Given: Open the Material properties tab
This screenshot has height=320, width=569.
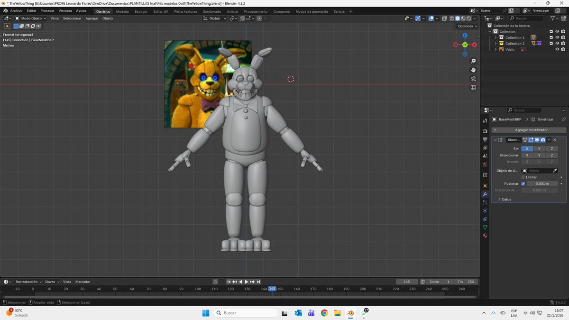Looking at the screenshot, I should click(x=485, y=236).
